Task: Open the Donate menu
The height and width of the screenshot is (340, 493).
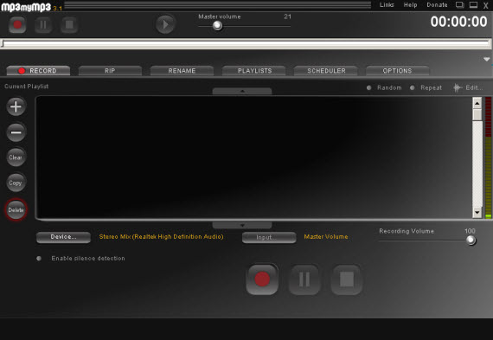Action: coord(437,4)
